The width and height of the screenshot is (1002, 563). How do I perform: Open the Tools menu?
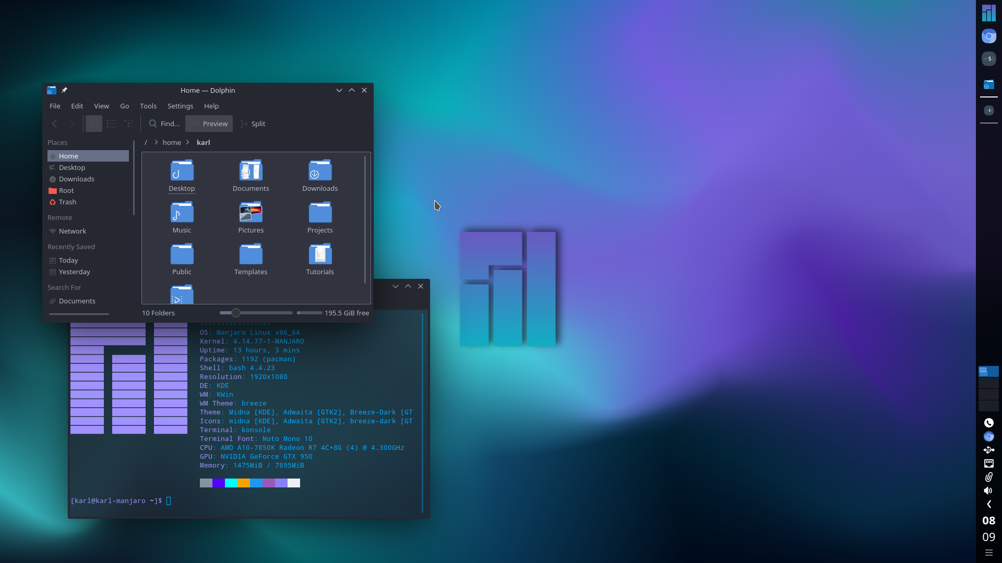(x=148, y=106)
